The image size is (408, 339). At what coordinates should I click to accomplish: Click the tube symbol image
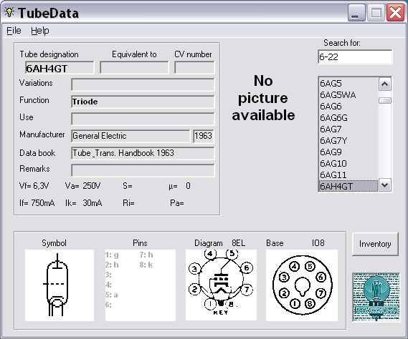[x=60, y=285]
